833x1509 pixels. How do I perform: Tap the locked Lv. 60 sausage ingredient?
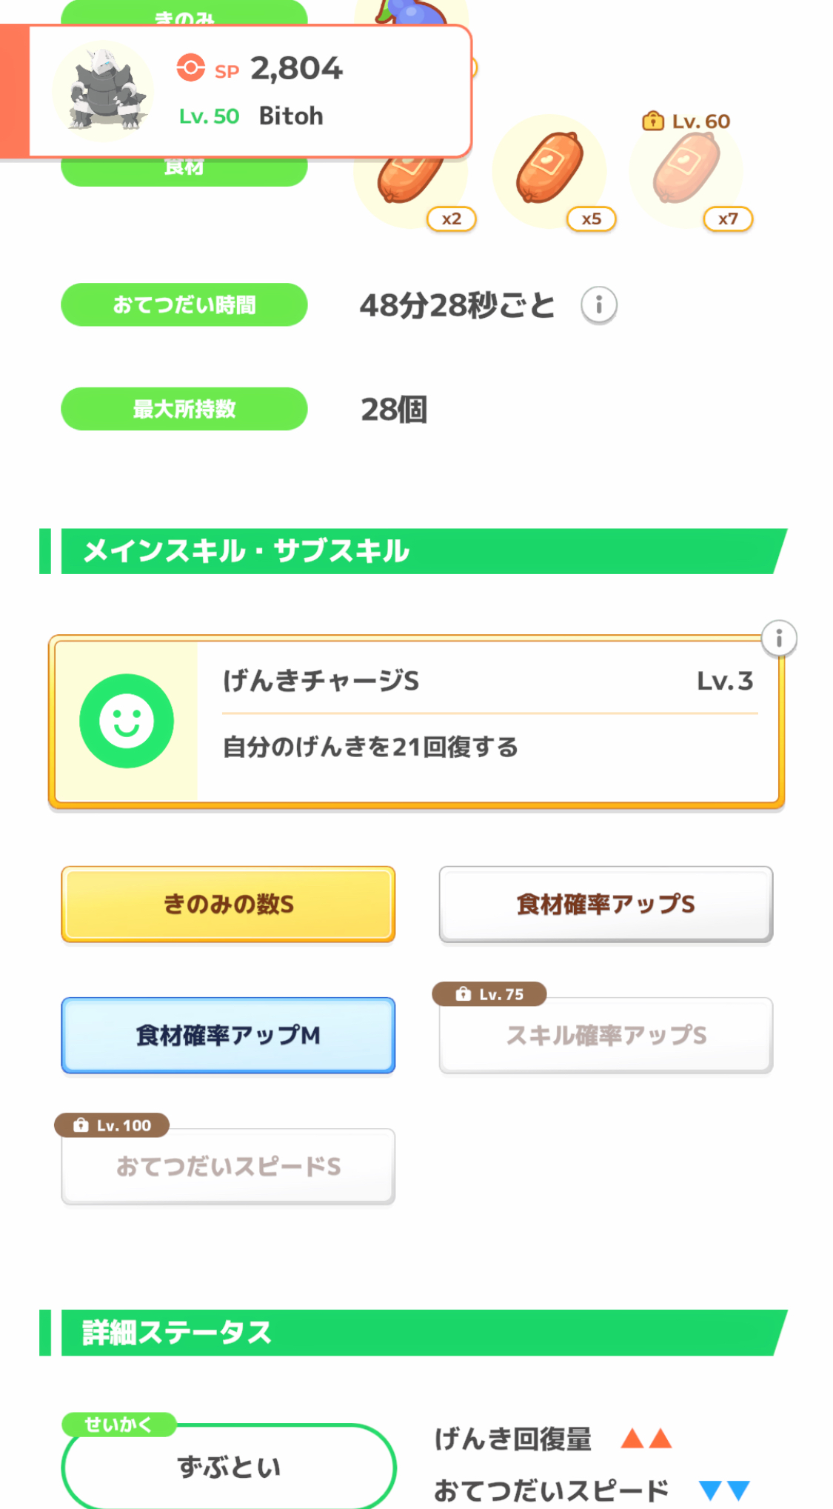(x=686, y=170)
